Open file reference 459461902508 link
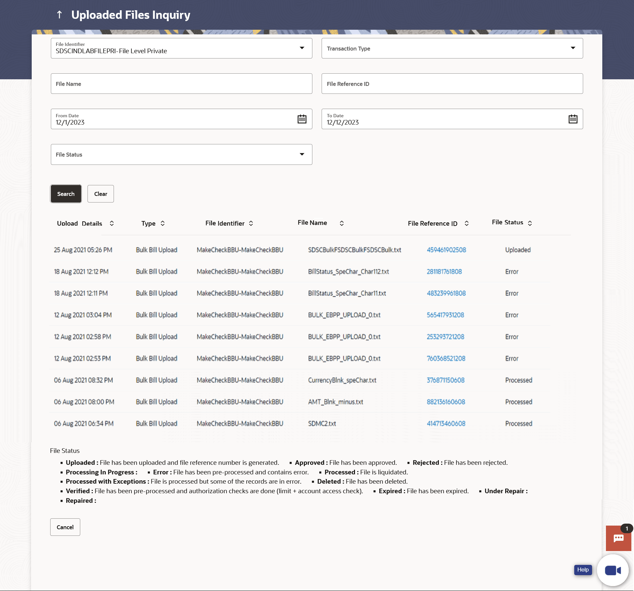 click(446, 250)
